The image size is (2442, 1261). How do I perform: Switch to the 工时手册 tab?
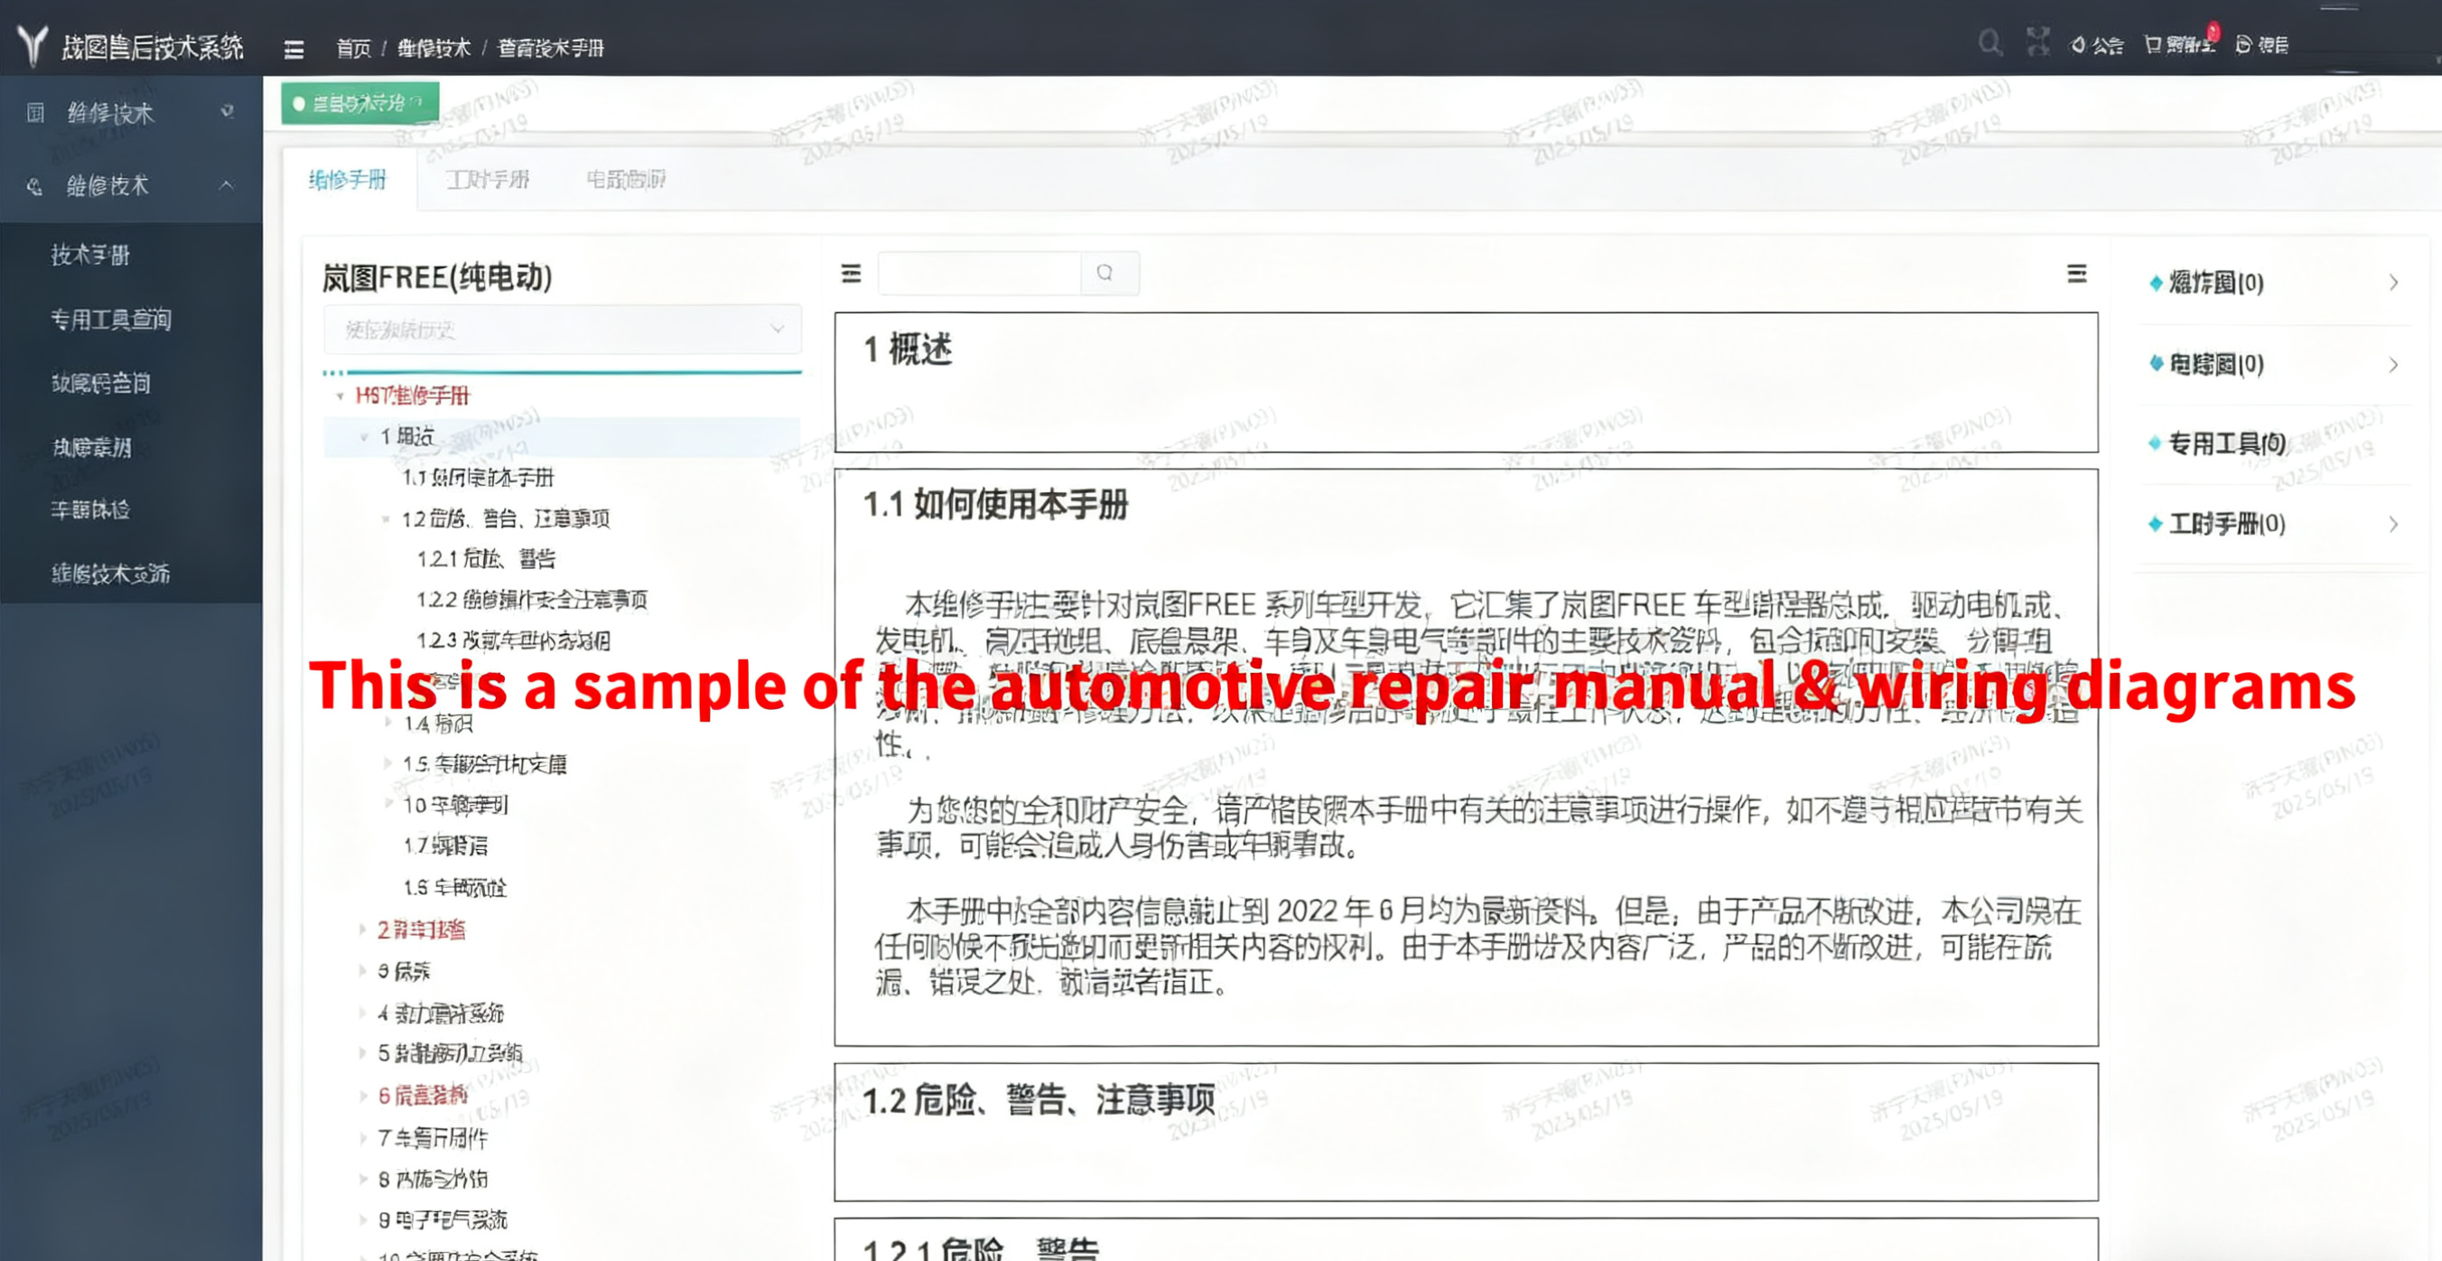[x=488, y=179]
